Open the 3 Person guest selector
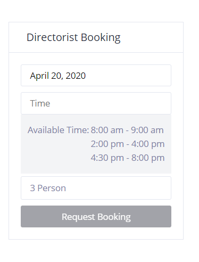This screenshot has height=262, width=199. coord(96,188)
